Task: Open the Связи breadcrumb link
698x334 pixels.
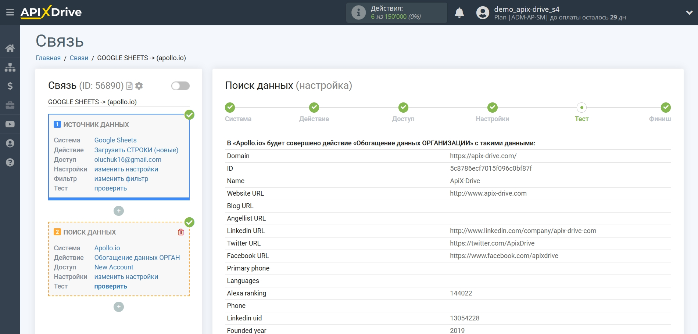Action: pos(78,58)
